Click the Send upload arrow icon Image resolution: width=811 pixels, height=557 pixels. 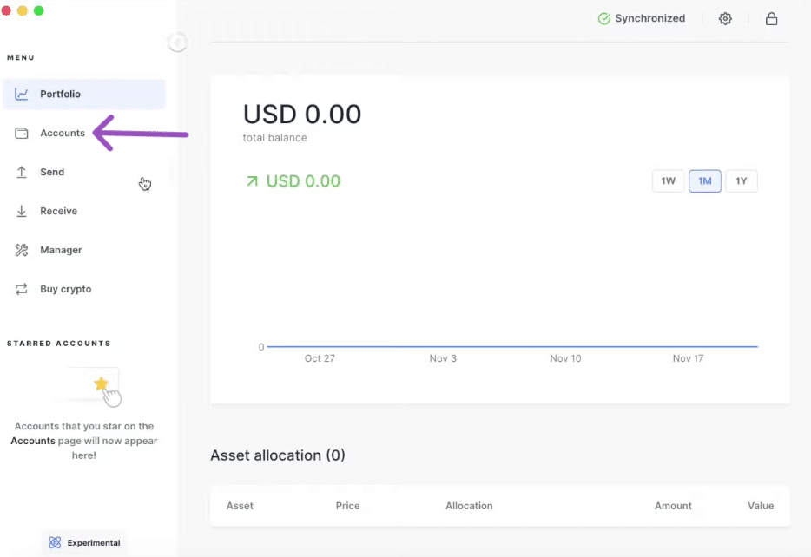click(22, 173)
